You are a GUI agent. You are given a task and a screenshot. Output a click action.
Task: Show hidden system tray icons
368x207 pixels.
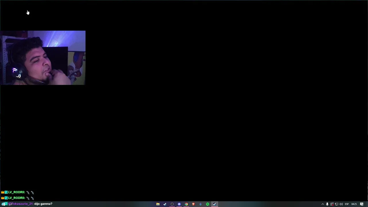[323, 204]
